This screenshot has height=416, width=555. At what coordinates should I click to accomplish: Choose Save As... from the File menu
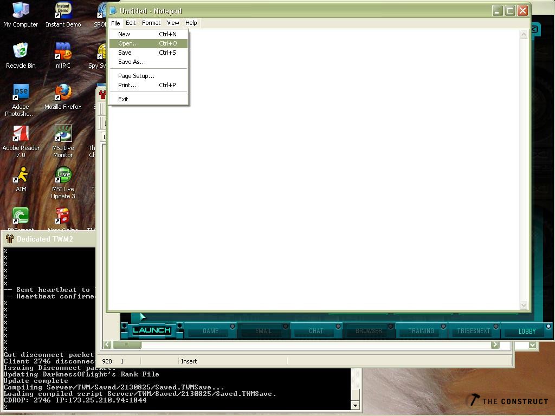(x=149, y=62)
